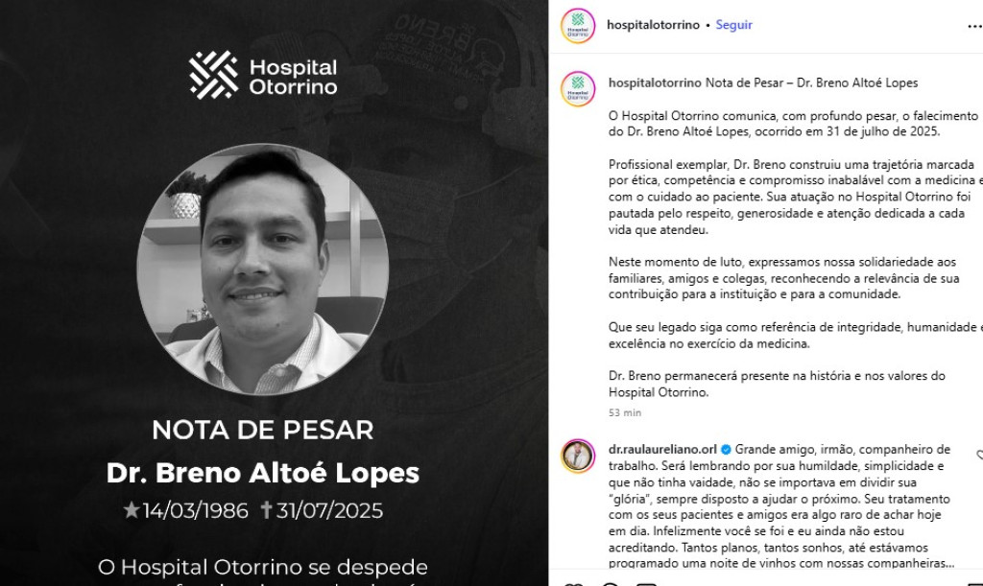Click the death date 31/07/2025 text
Viewport: 983px width, 586px height.
point(329,510)
